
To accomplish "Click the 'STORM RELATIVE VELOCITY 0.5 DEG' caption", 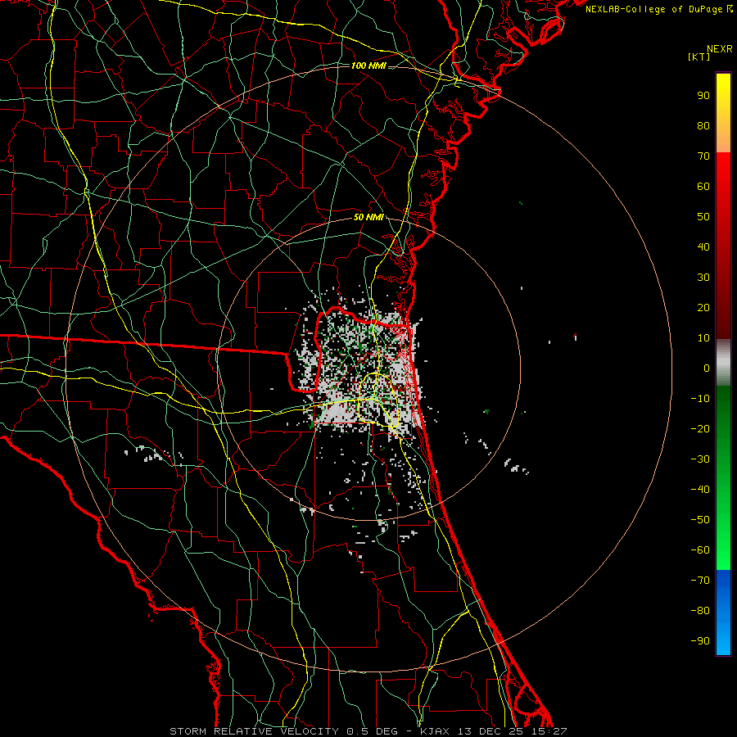I will [283, 731].
